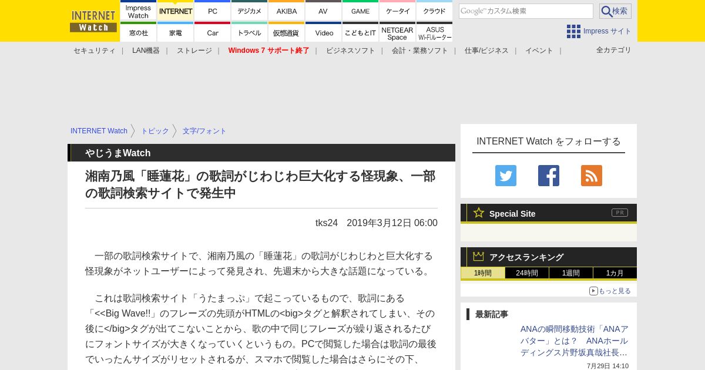Open the クラウド tab

tap(435, 11)
